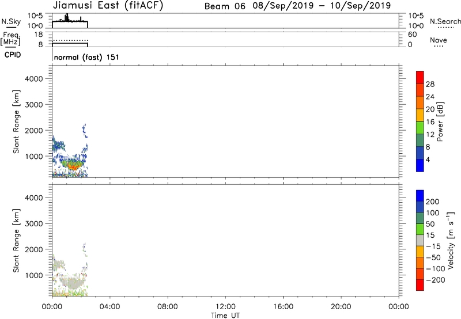Click the dotted Nave line in frequency panel
Viewport: 461px width, 319px height.
[70, 40]
